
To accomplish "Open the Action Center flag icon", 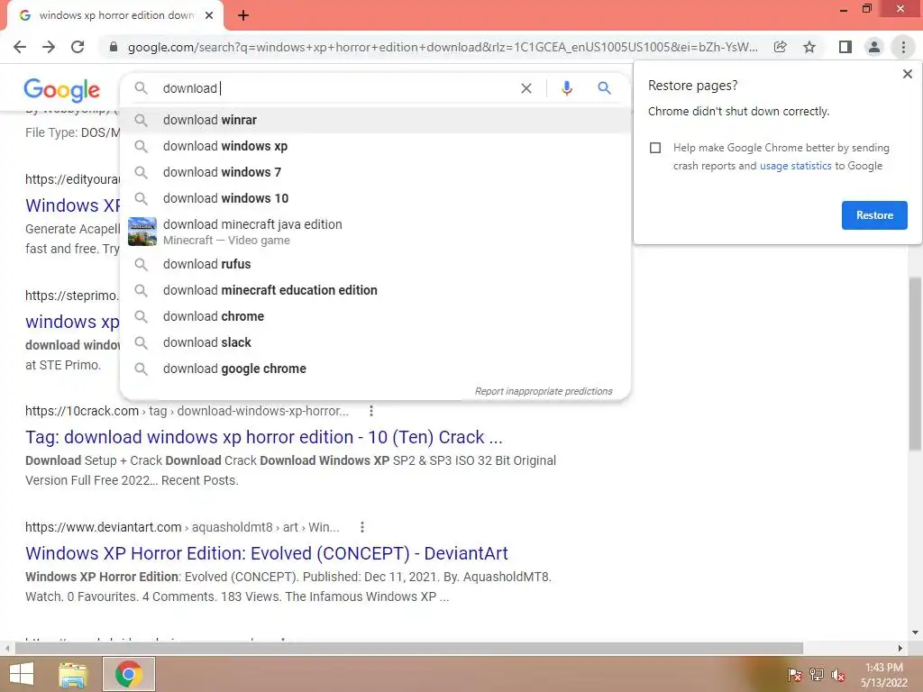I will [794, 674].
